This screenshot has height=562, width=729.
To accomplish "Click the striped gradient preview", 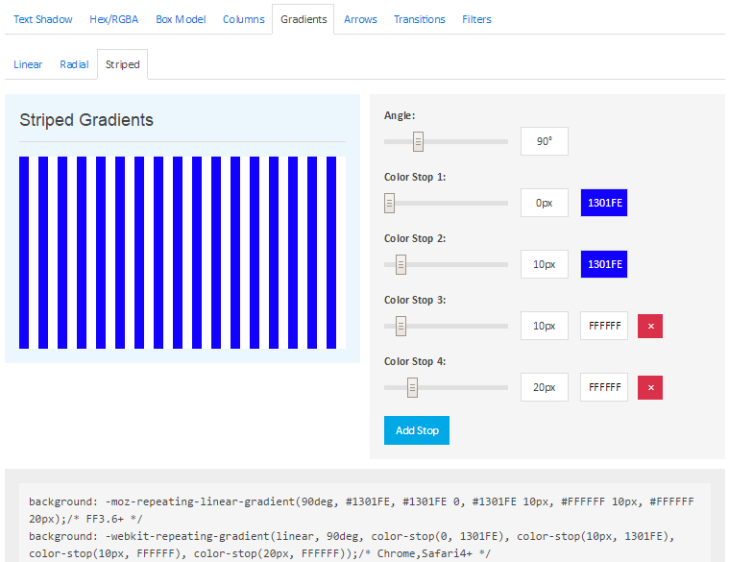I will [182, 253].
